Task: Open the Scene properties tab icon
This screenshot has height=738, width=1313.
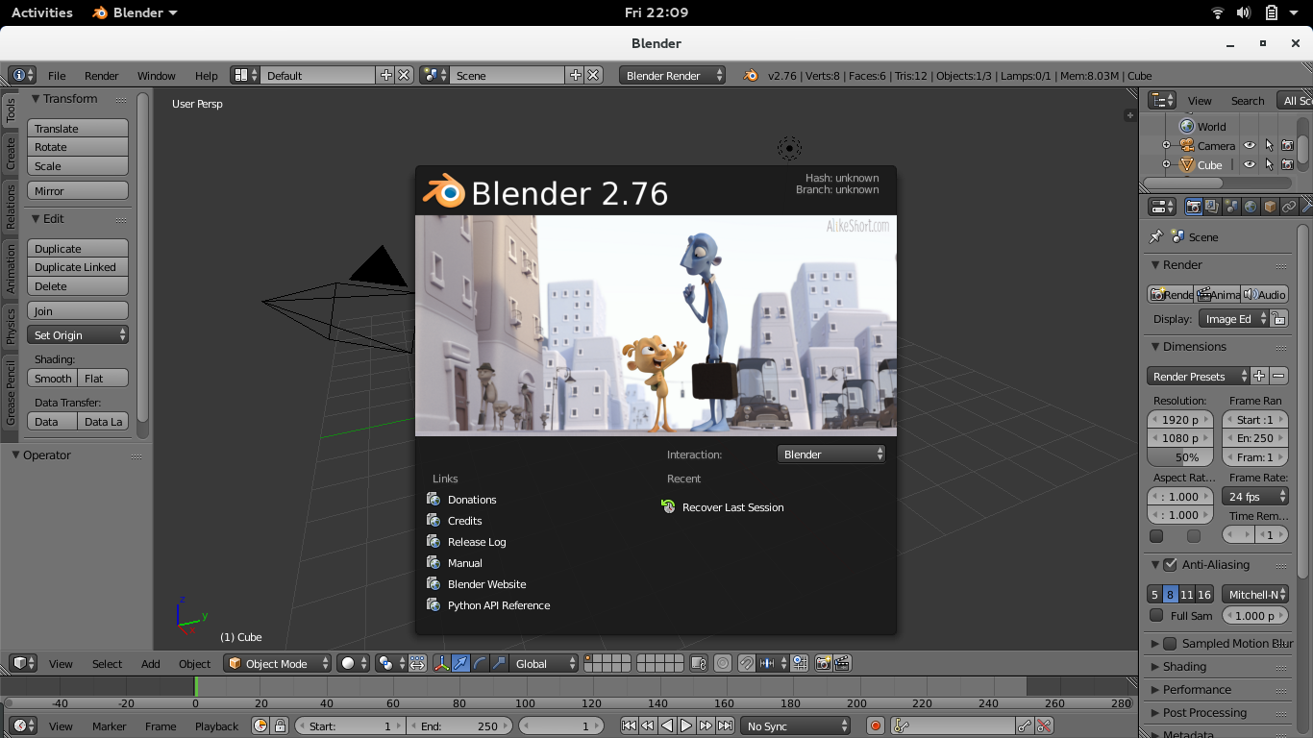Action: click(1231, 207)
